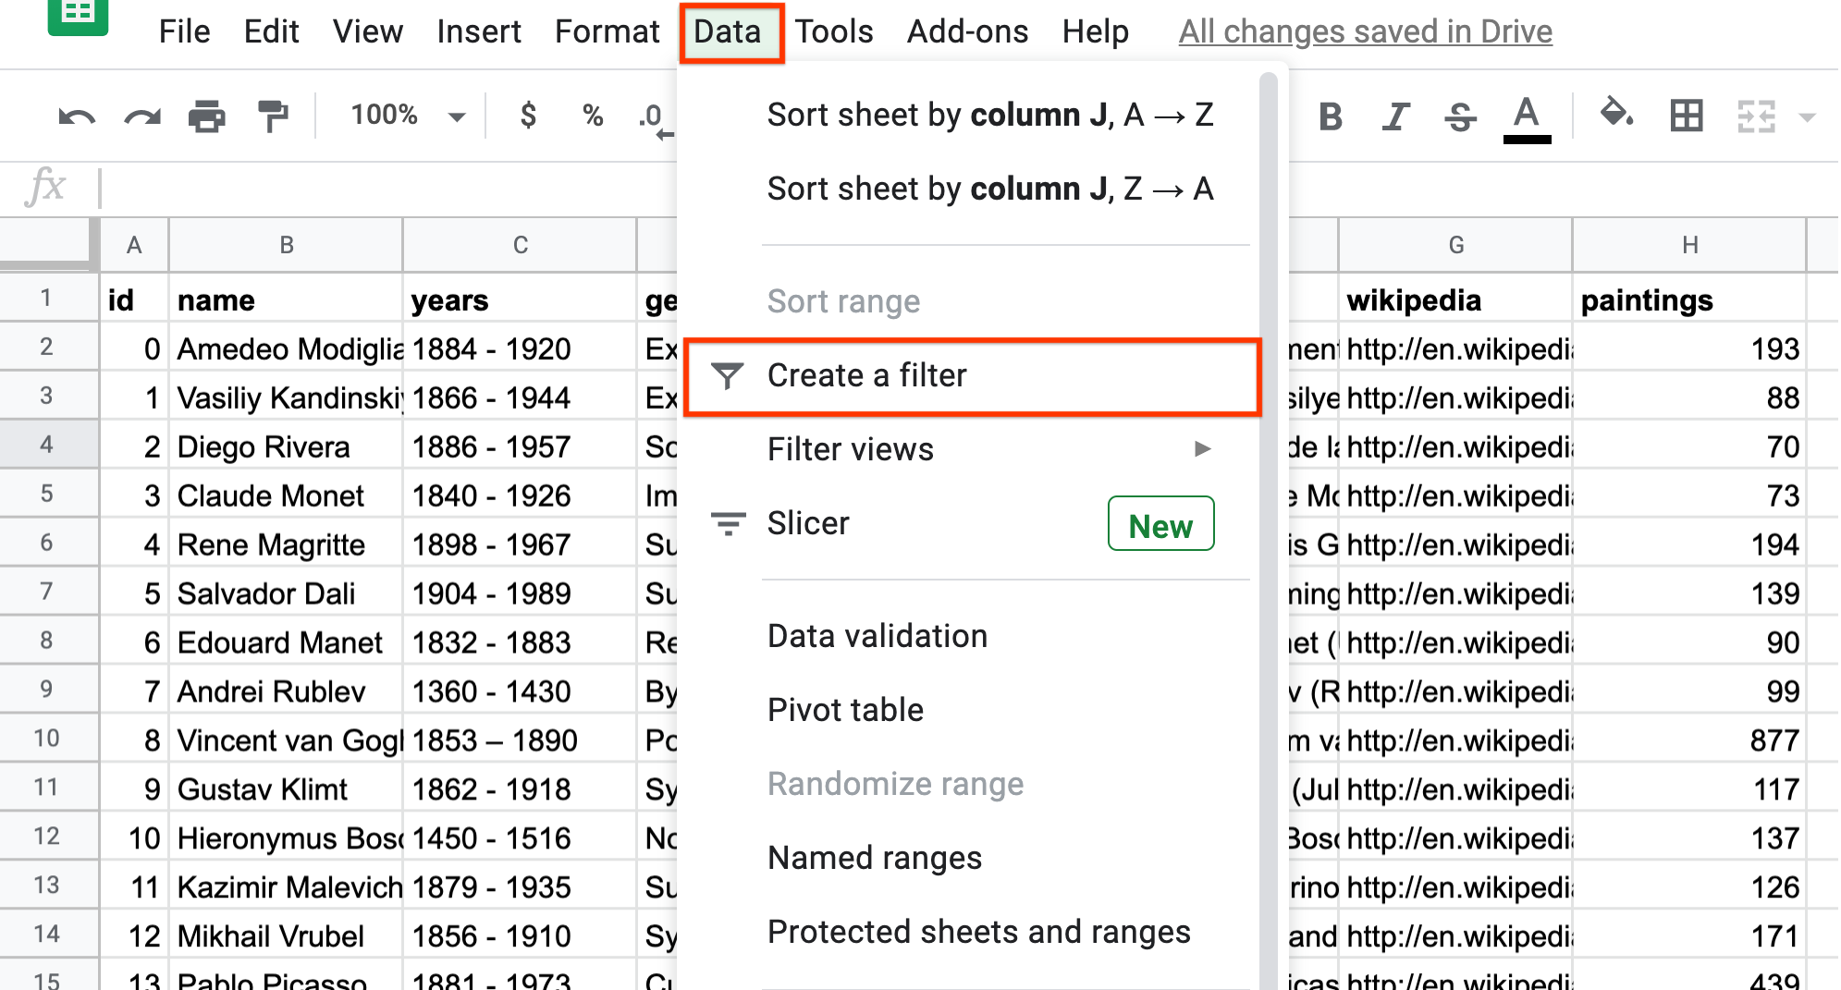1841x990 pixels.
Task: Click the decrease decimal places icon
Action: click(655, 118)
